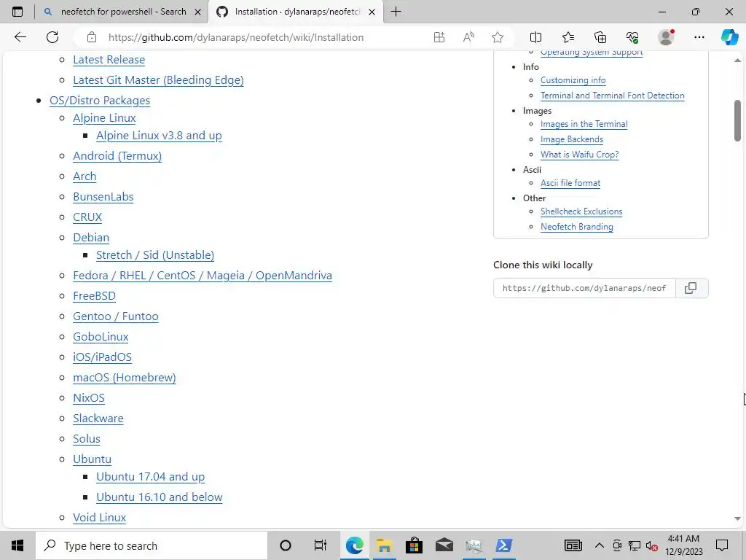Open tab actions menu button
746x560 pixels.
17,12
